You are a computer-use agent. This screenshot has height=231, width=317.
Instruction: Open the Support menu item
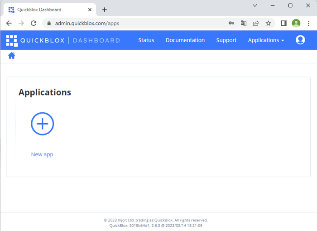(x=226, y=40)
